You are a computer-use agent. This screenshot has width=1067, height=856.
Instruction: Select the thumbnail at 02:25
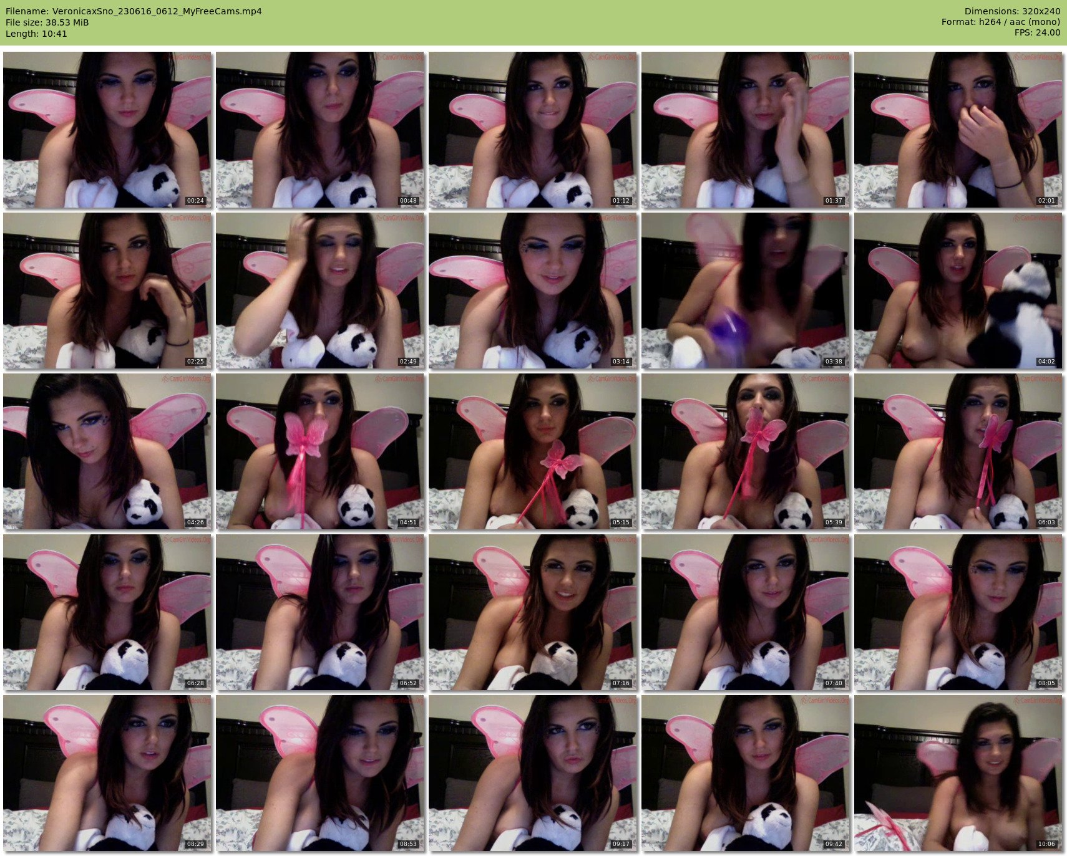tap(107, 291)
